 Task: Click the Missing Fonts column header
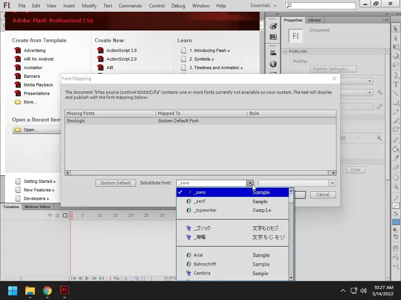(110, 113)
